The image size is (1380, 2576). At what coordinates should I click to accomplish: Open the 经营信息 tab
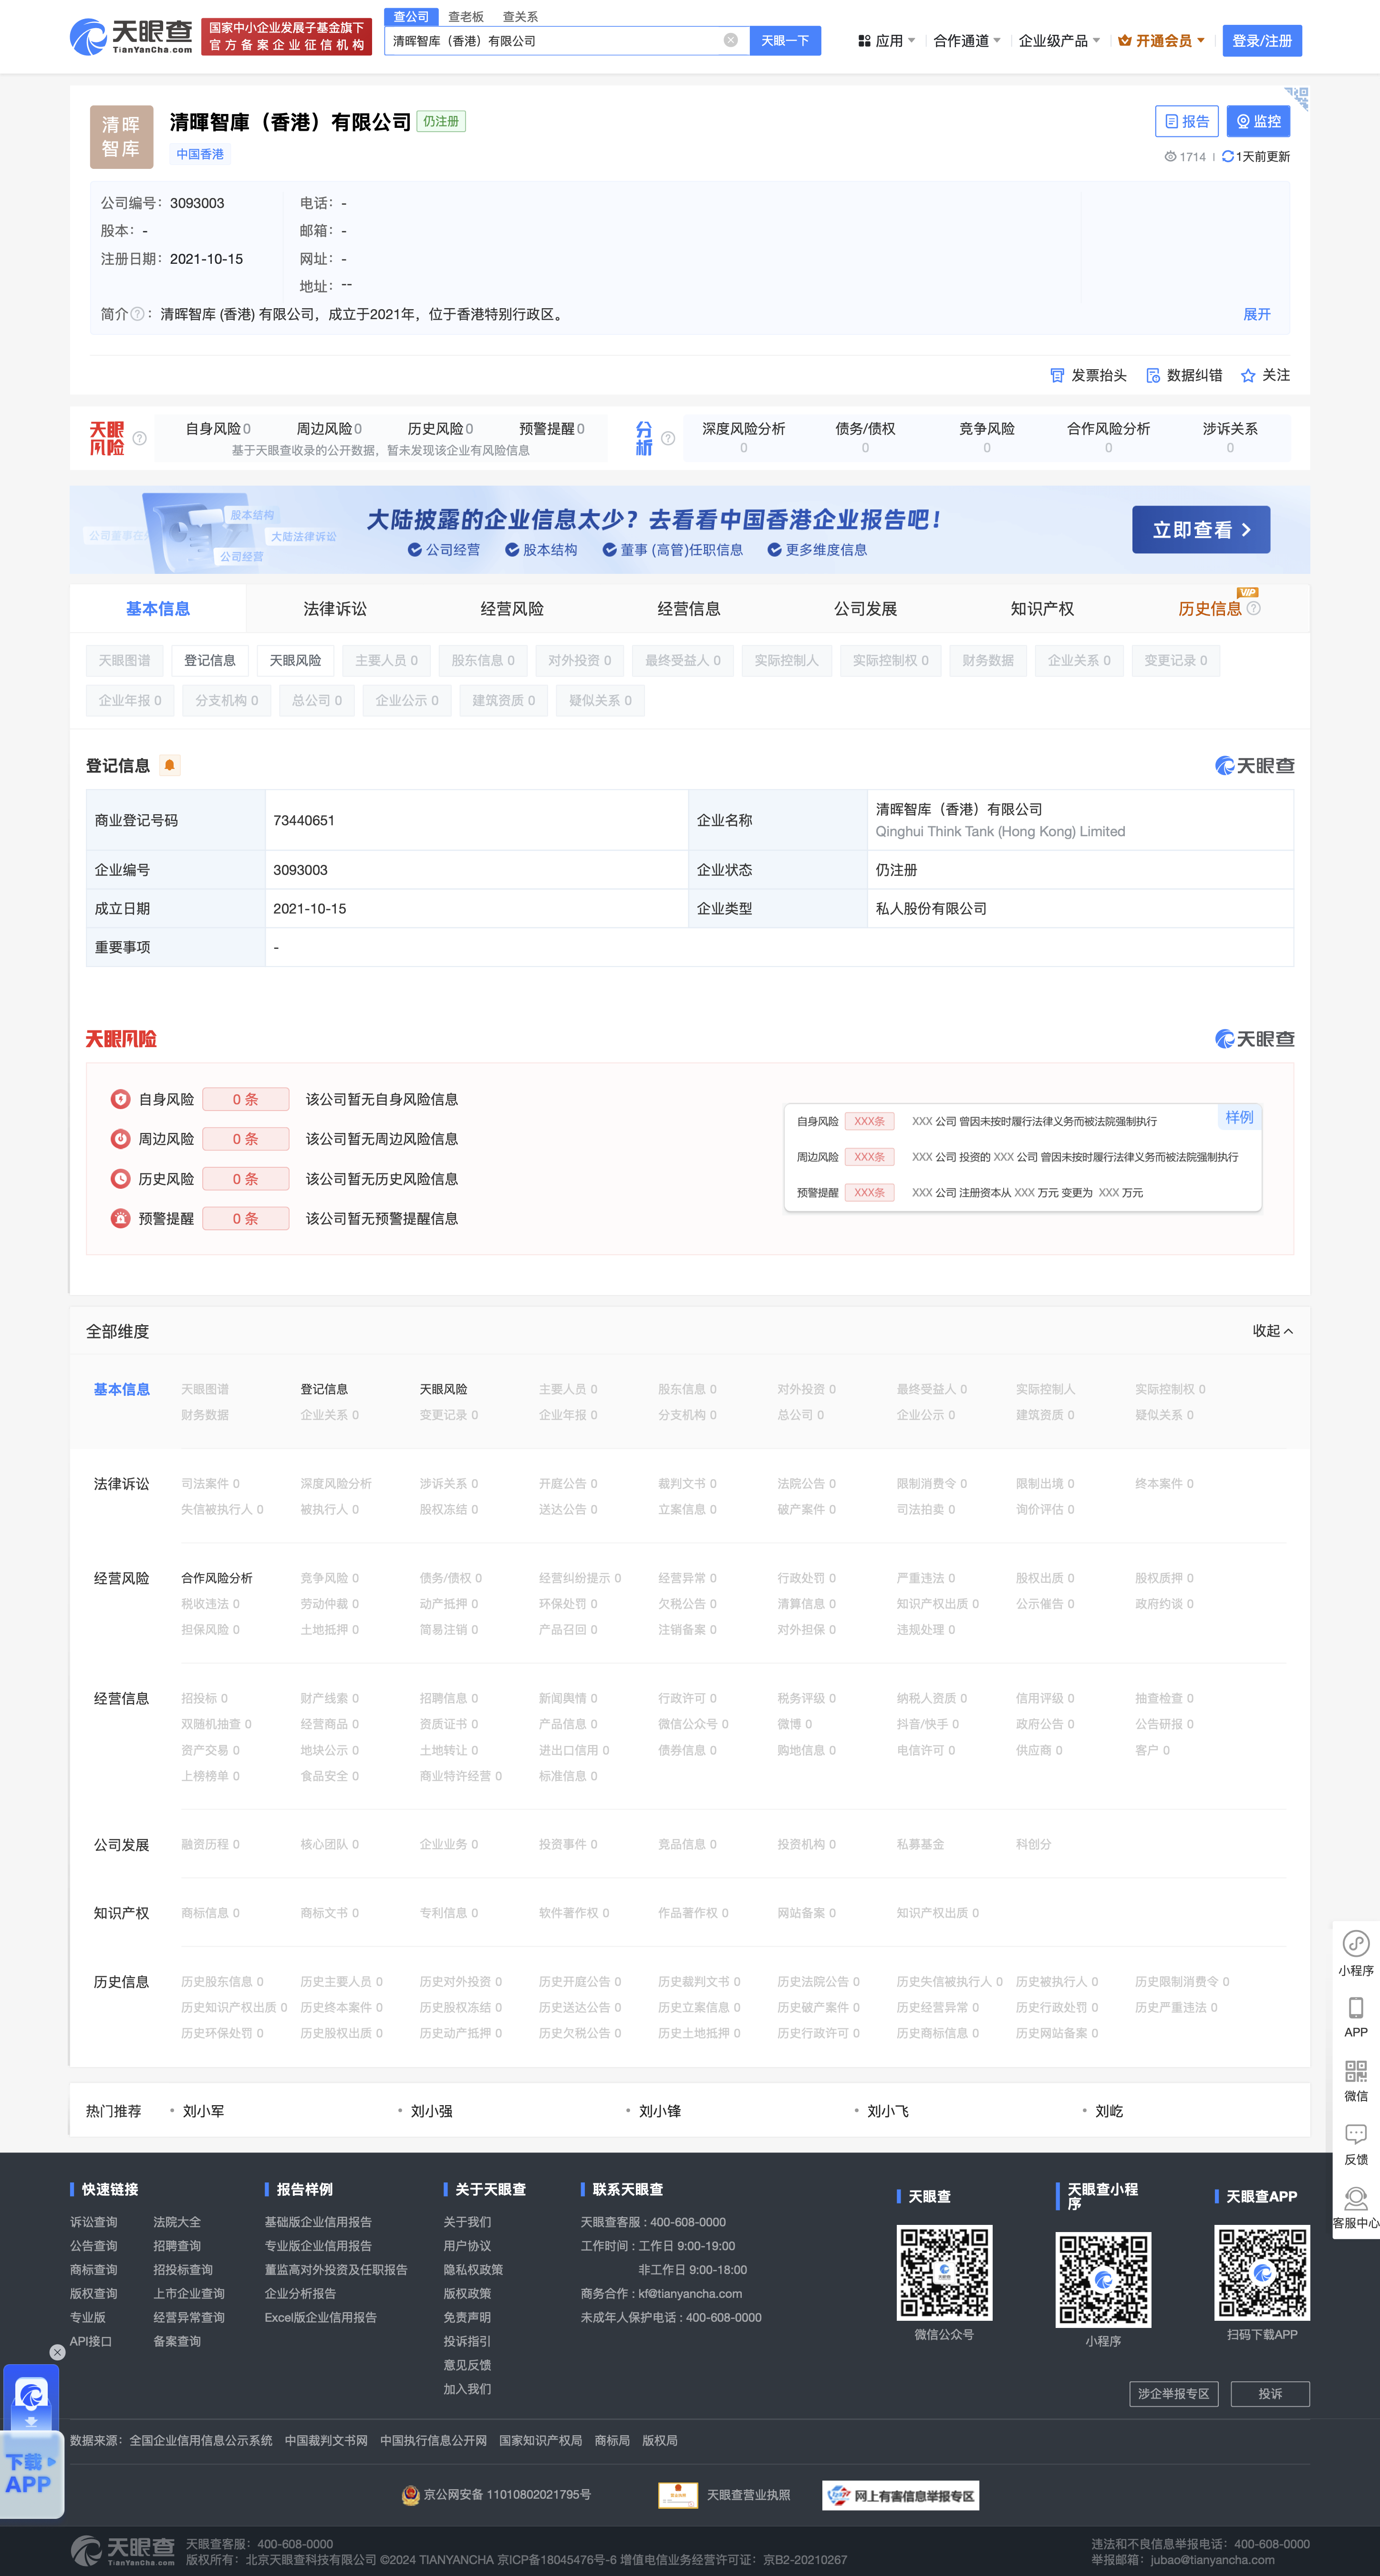[x=689, y=608]
